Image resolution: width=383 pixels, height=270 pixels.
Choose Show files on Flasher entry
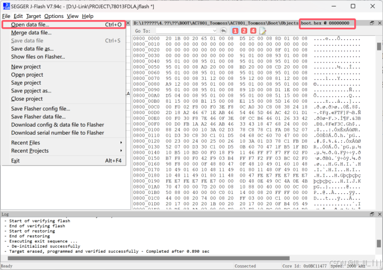click(x=64, y=56)
